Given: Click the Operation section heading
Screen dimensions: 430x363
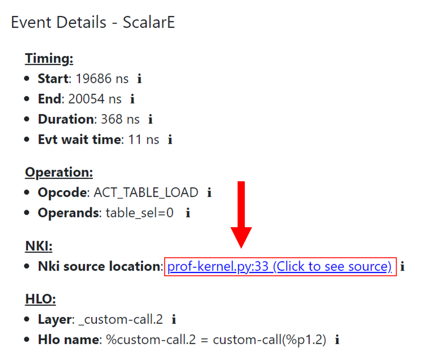Looking at the screenshot, I should point(59,173).
